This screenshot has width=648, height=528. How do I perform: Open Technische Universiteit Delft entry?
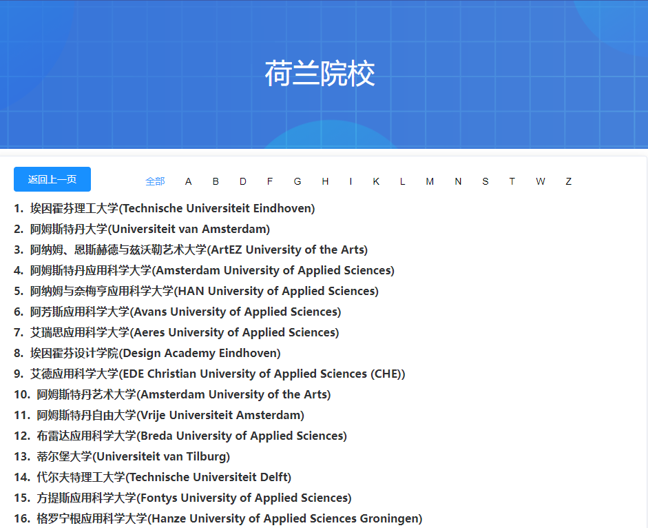point(164,477)
